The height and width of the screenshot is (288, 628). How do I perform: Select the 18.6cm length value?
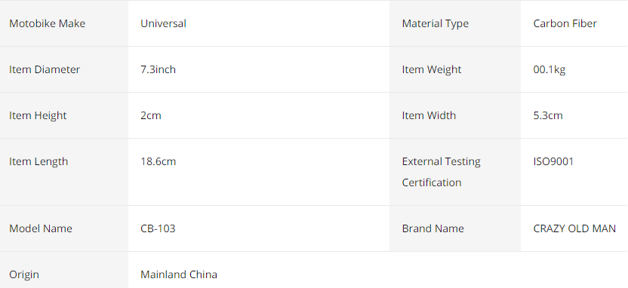pos(159,161)
